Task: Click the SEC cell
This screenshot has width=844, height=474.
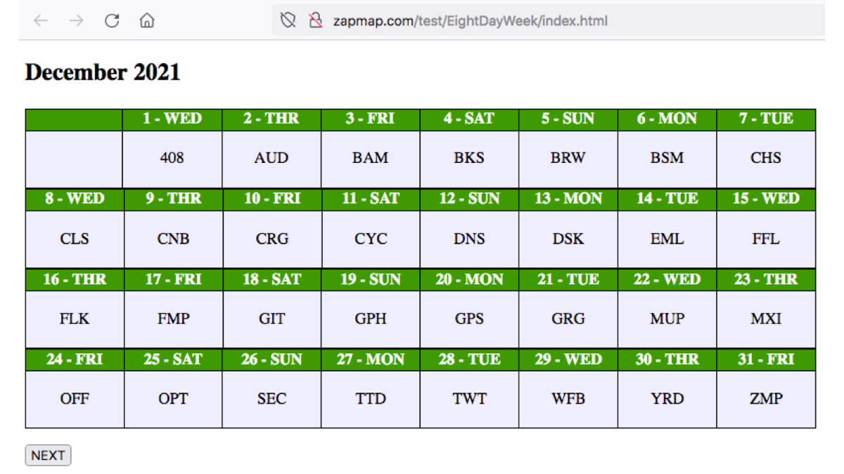Action: [271, 399]
